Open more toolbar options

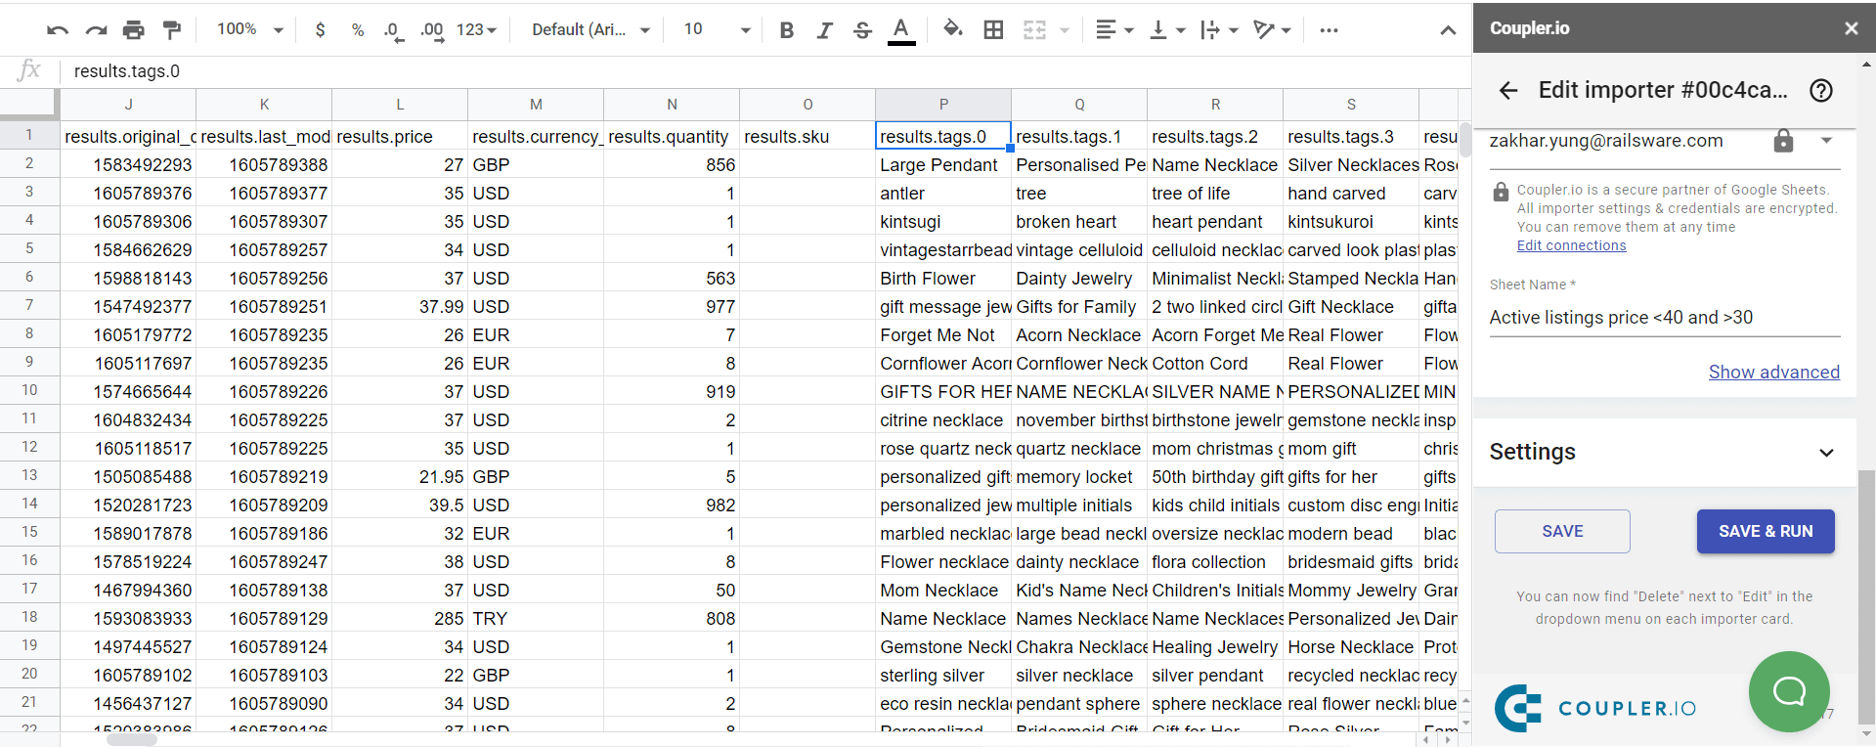[x=1329, y=30]
